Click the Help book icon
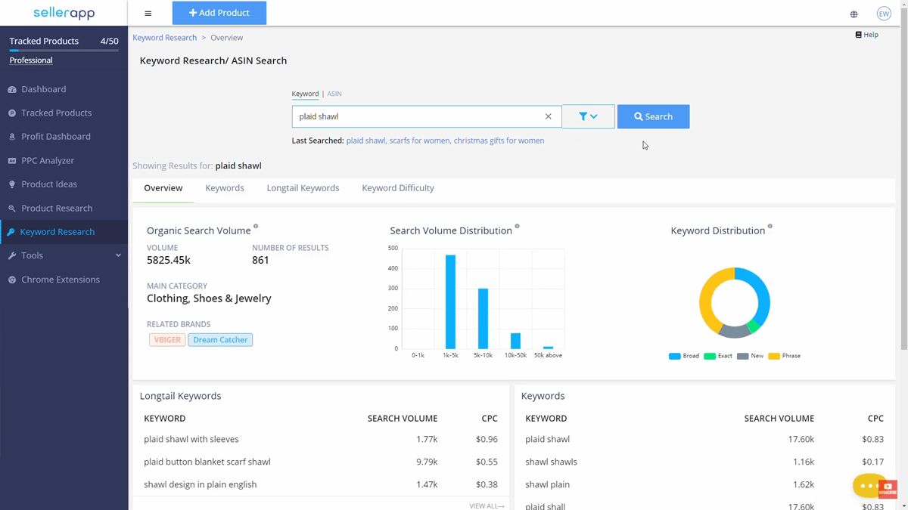 [858, 35]
